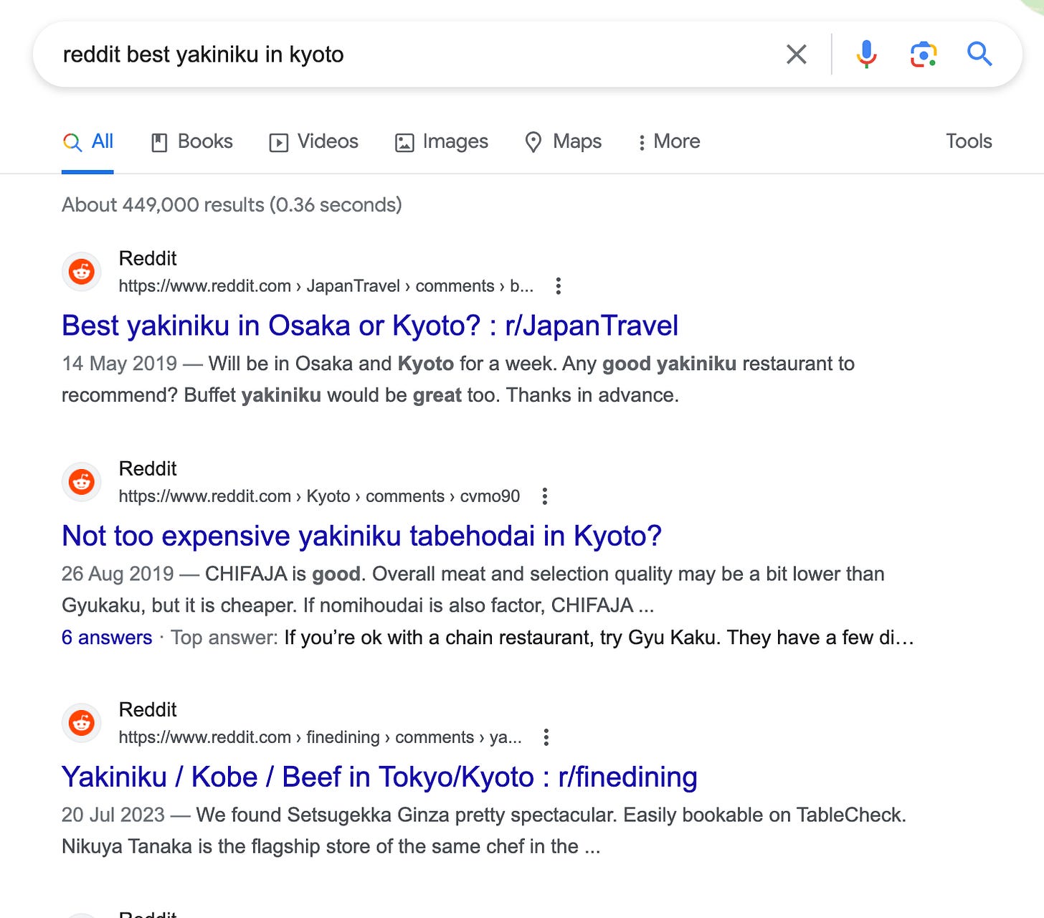This screenshot has height=918, width=1044.
Task: Click Reddit favicon of the tabehodai result
Action: click(82, 482)
